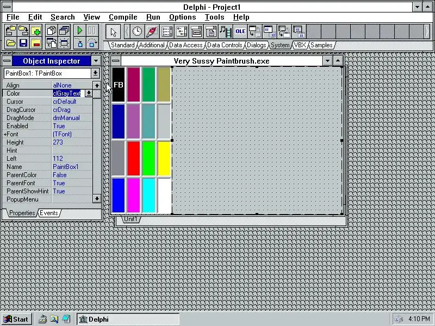Screen dimensions: 435x326
Task: Create a new form via the speedbar
Action: pyautogui.click(x=64, y=43)
